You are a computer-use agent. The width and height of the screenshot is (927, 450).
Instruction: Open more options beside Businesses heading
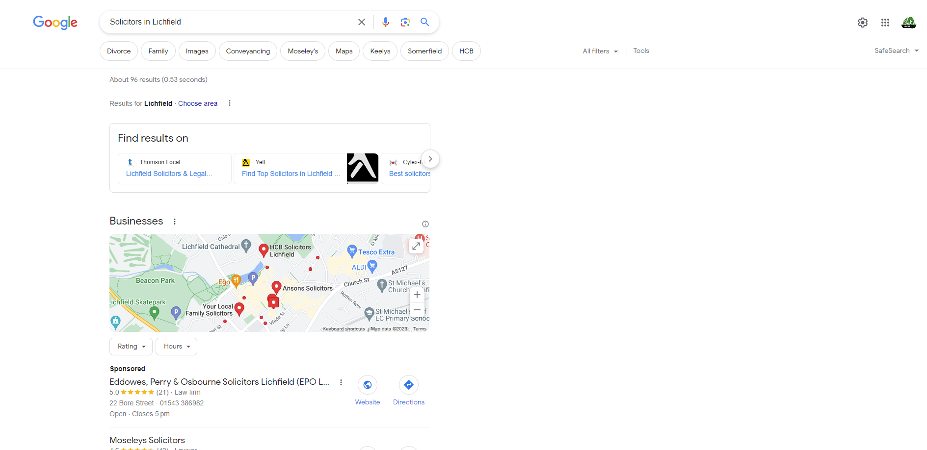coord(175,222)
